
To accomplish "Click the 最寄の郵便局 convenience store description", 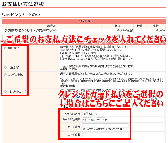I will coord(96,74).
